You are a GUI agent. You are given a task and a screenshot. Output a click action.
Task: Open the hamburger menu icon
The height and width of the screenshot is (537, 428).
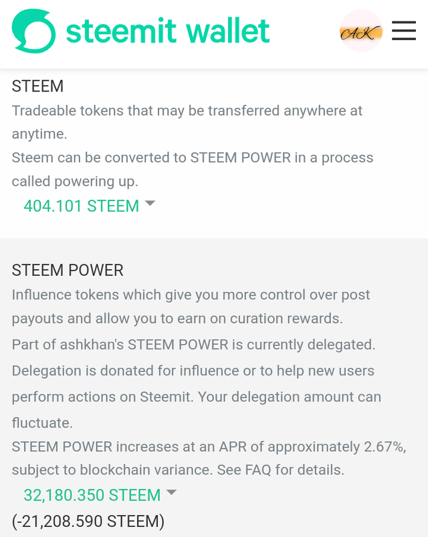coord(404,31)
